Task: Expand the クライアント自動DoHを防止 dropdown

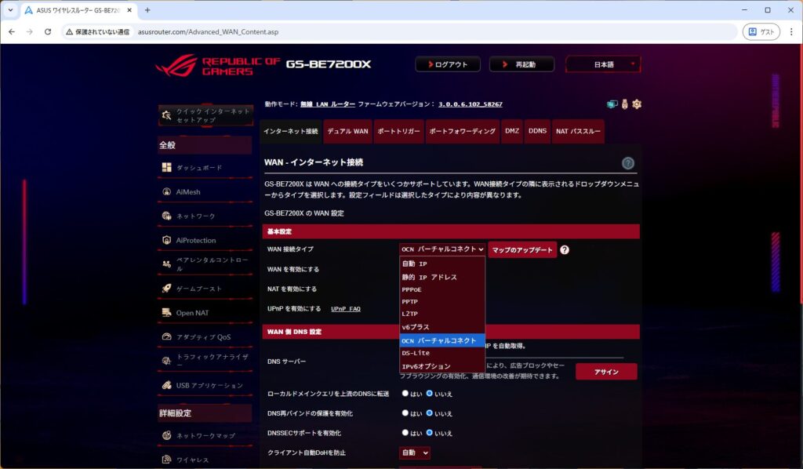Action: pos(415,453)
